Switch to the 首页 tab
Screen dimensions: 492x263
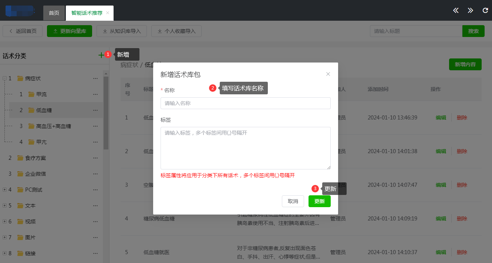tap(54, 13)
